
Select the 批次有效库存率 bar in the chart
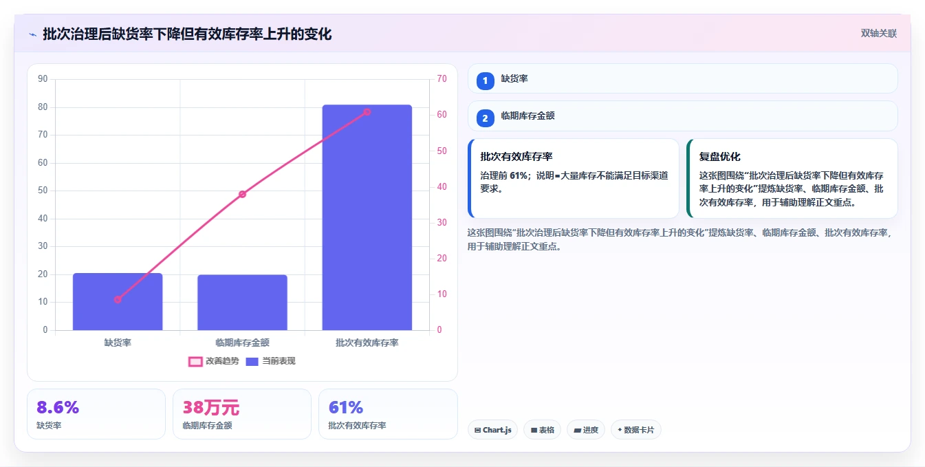[367, 217]
